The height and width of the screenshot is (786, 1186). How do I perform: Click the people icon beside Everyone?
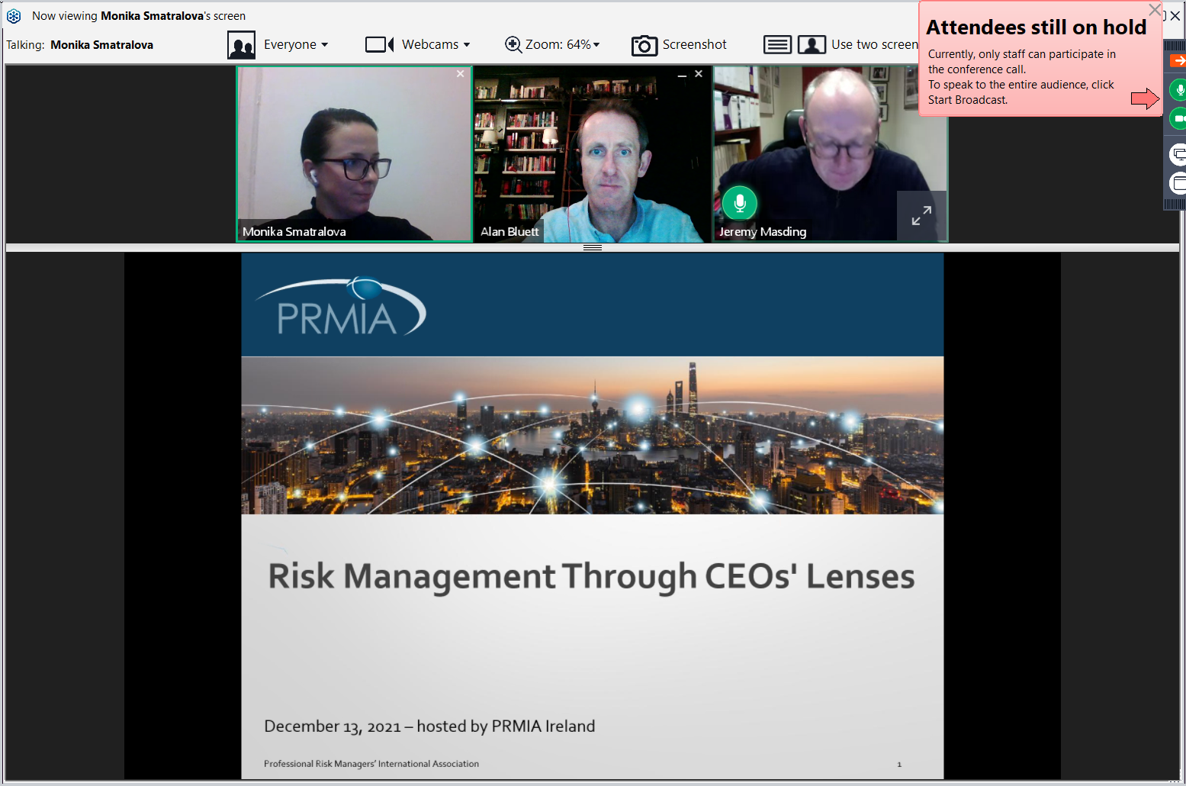241,45
